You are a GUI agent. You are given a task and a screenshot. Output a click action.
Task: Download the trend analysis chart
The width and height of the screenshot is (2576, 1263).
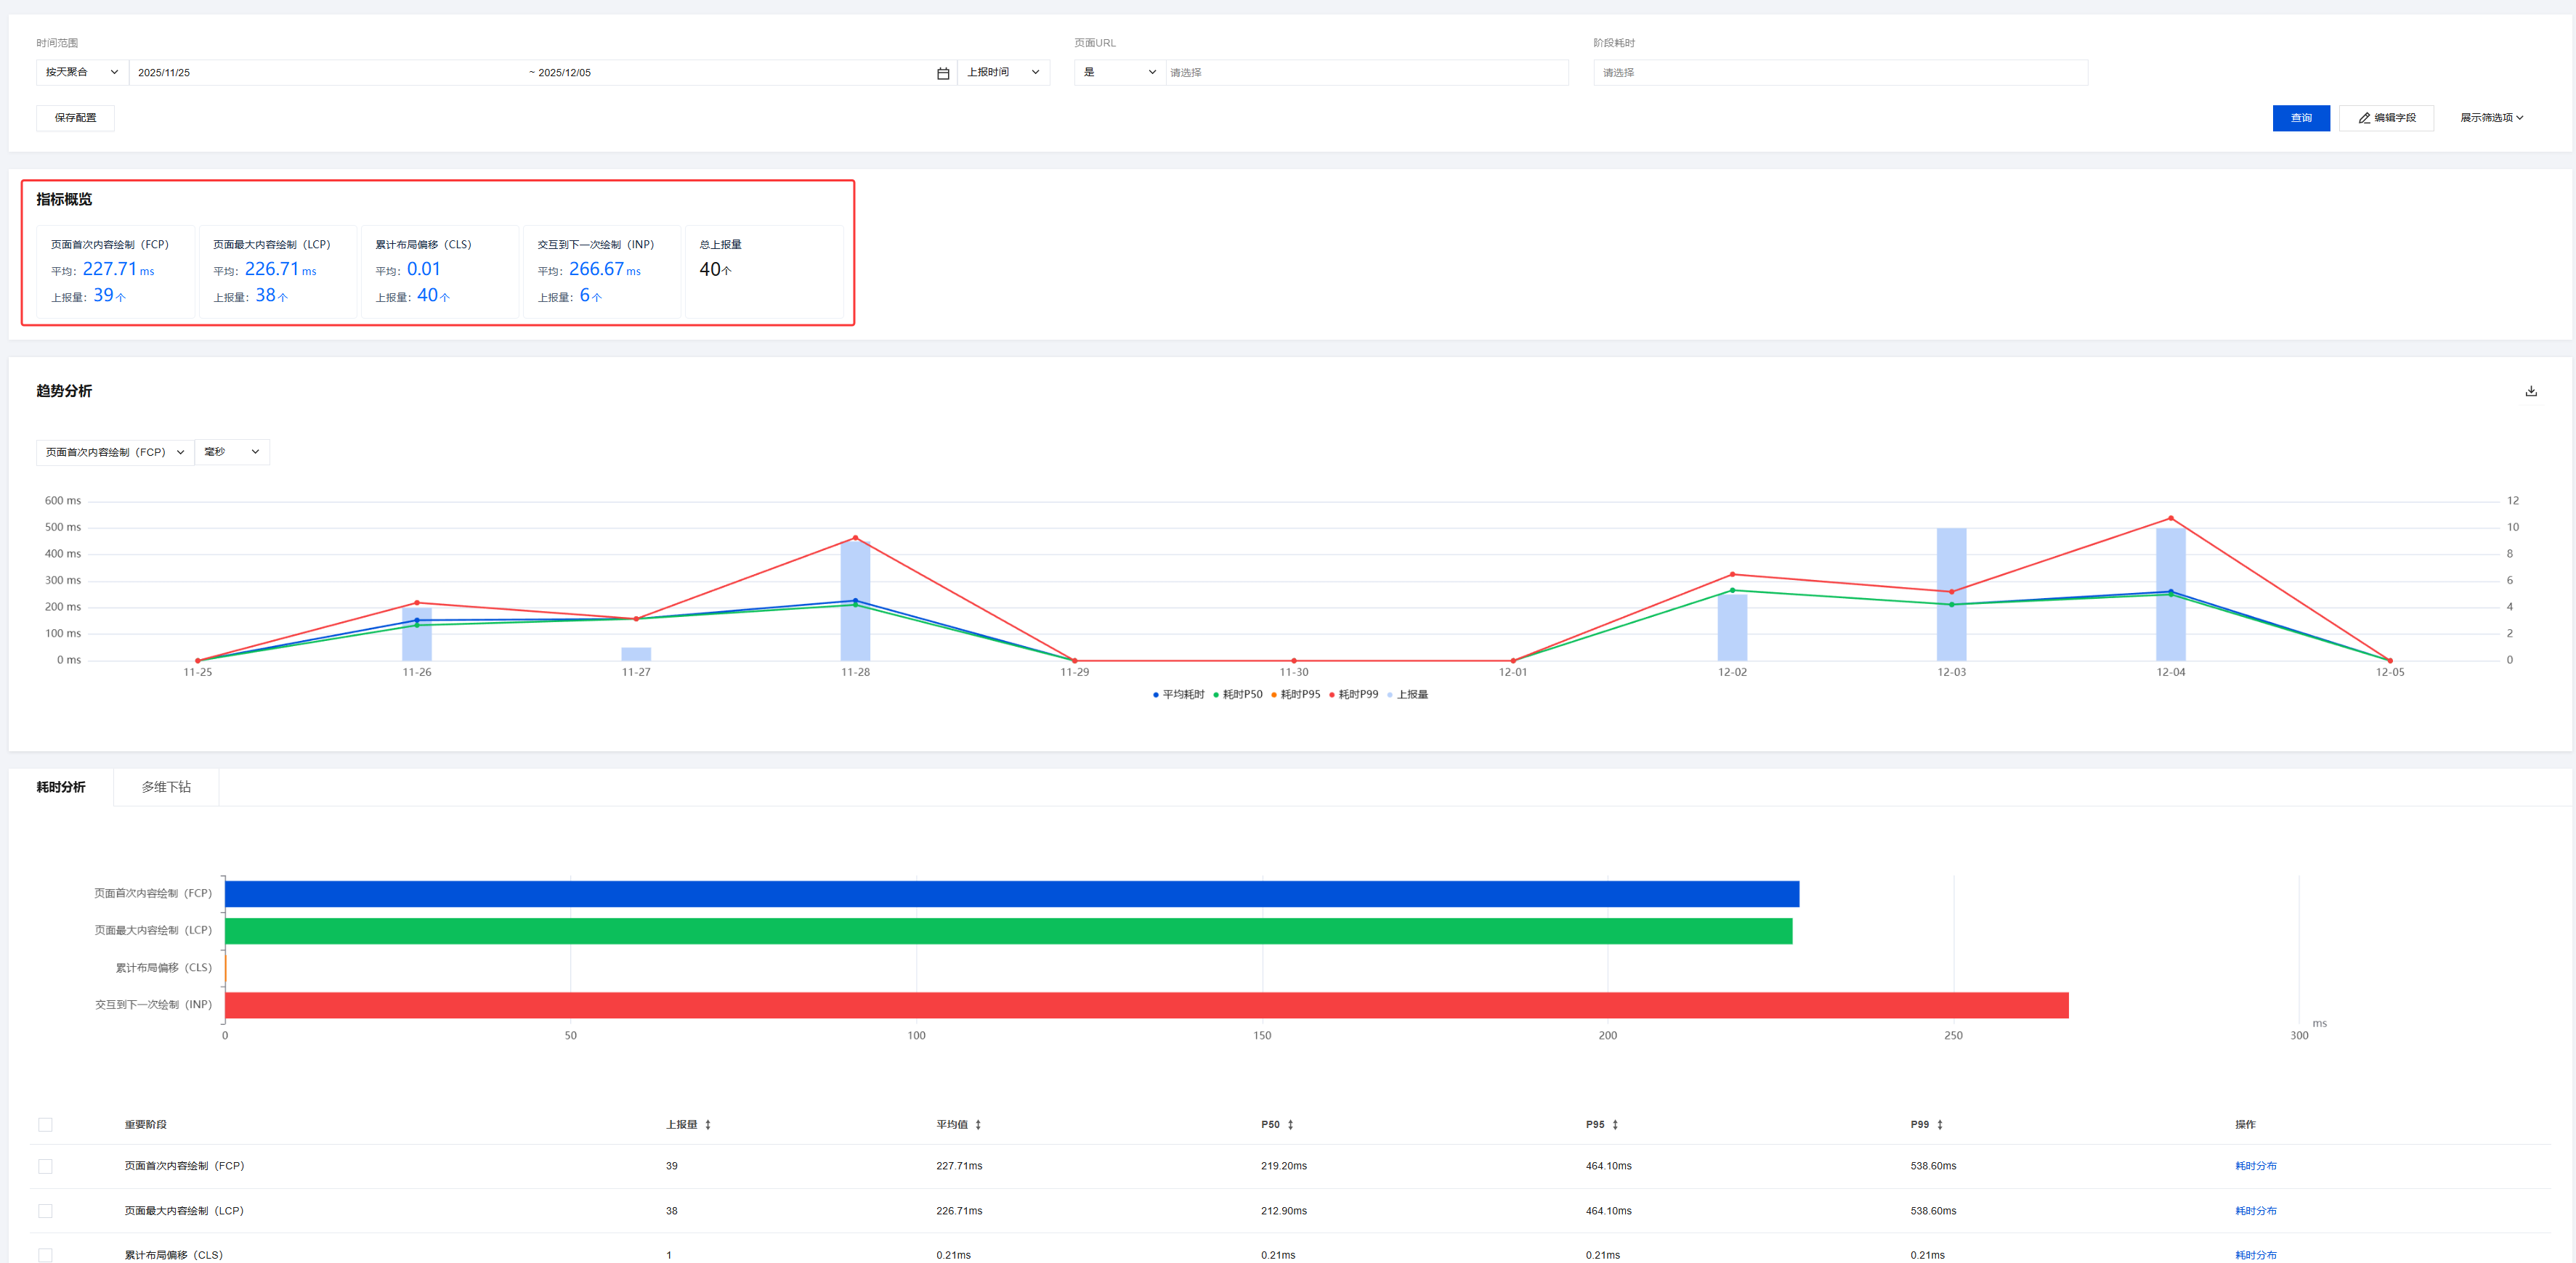point(2530,391)
